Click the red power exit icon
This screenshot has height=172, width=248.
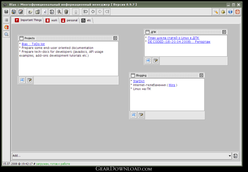(x=238, y=12)
